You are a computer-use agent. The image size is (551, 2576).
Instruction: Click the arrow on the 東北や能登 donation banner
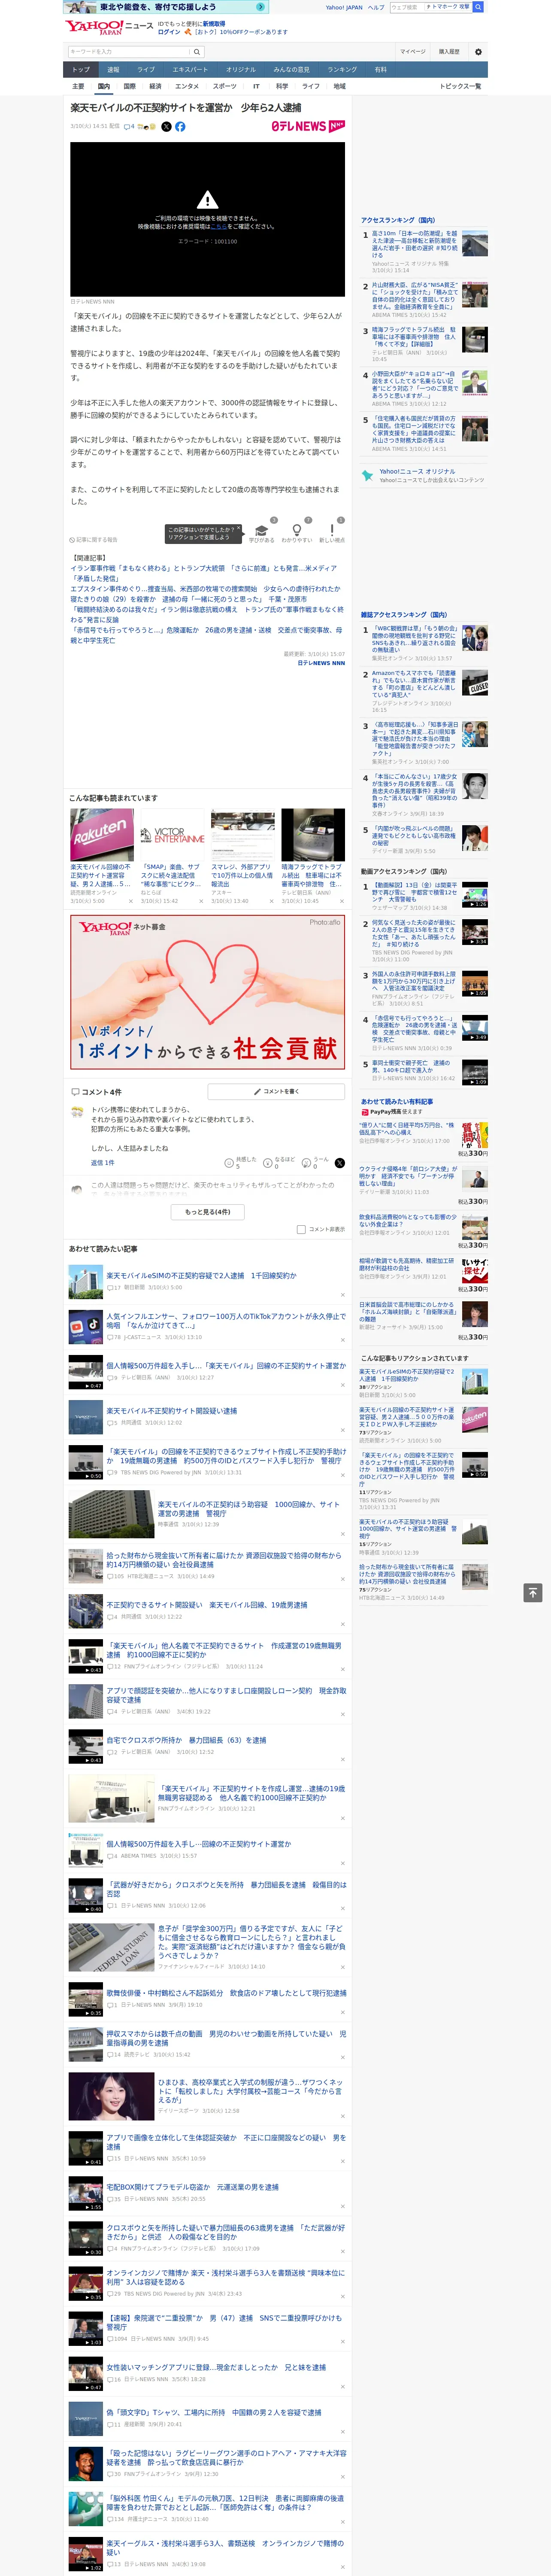[x=261, y=7]
